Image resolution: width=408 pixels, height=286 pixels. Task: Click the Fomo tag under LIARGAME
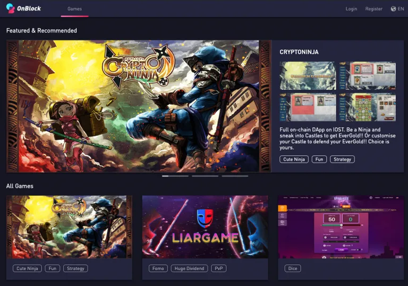[x=158, y=268]
